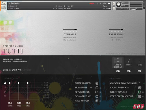
Task: Select the Short articulation note icon
Action: point(129,61)
